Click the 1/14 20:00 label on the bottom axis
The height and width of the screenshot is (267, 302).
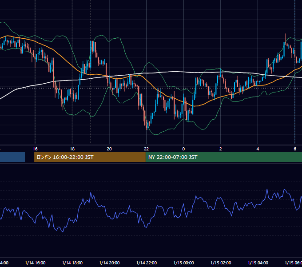click(x=109, y=263)
